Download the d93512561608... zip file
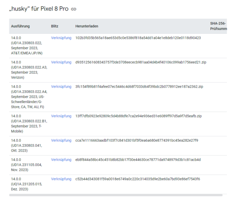This screenshot has height=200, width=231. 141,62
